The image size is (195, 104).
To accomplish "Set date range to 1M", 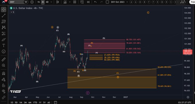I will click(x=21, y=103).
